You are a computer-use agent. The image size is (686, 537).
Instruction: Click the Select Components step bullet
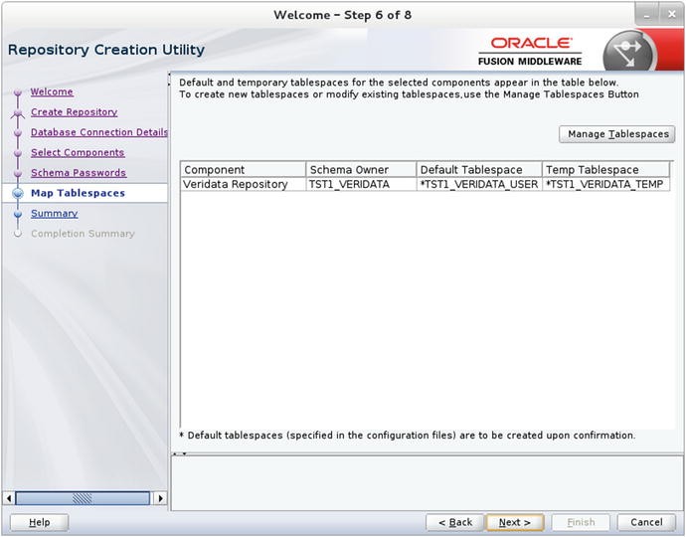pyautogui.click(x=18, y=153)
